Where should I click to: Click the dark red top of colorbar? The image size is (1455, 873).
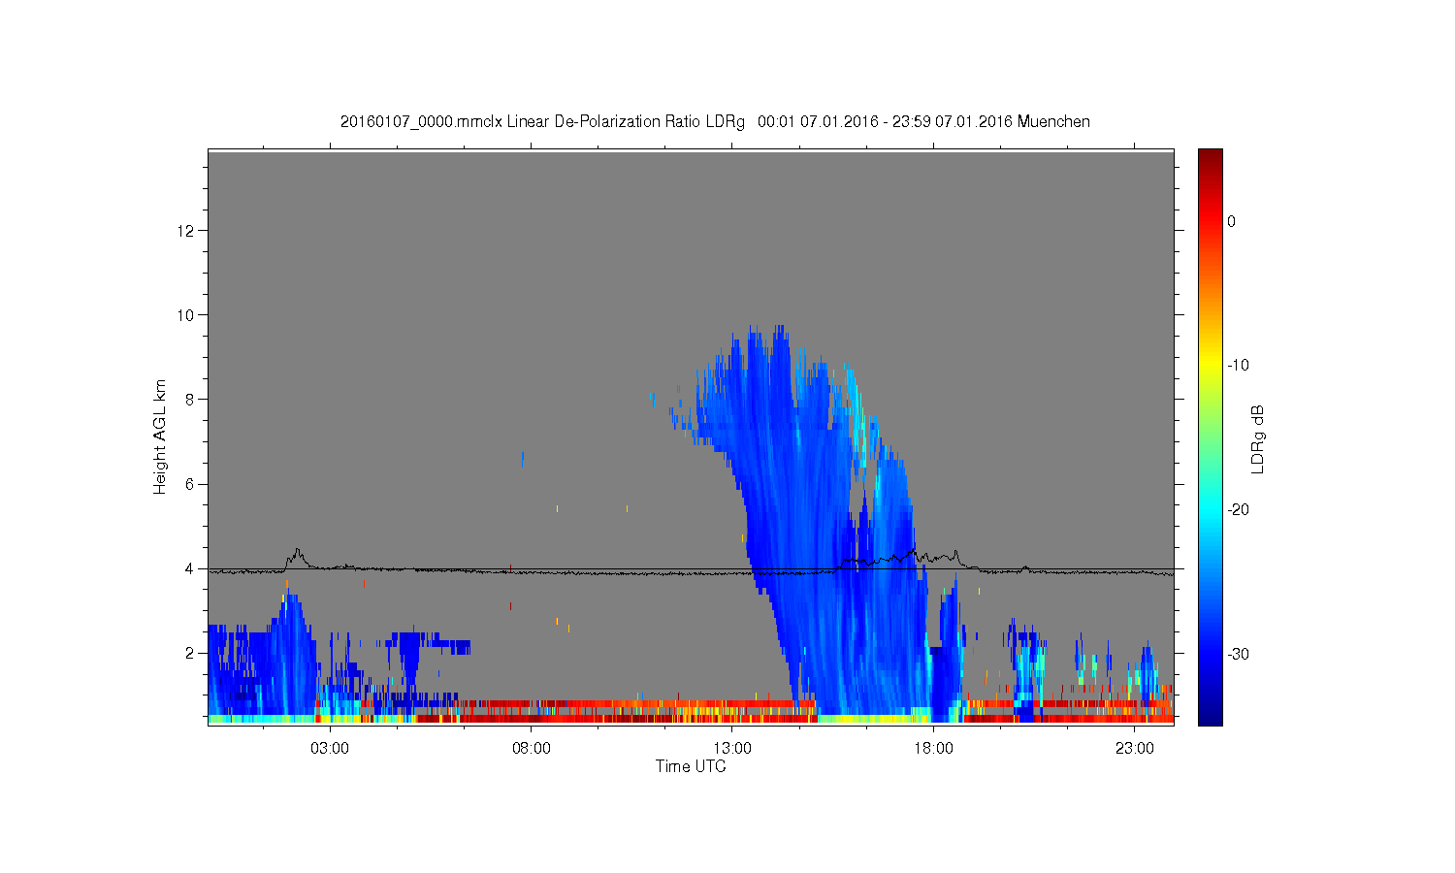coord(1210,155)
